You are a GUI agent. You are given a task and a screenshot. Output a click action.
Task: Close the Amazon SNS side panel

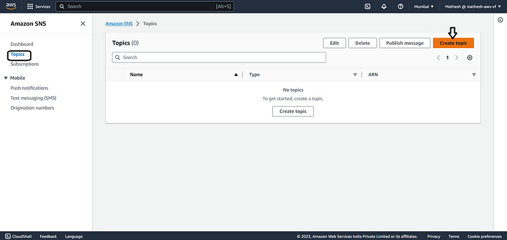[x=83, y=24]
